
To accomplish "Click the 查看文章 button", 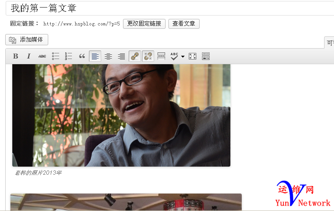I will [184, 24].
